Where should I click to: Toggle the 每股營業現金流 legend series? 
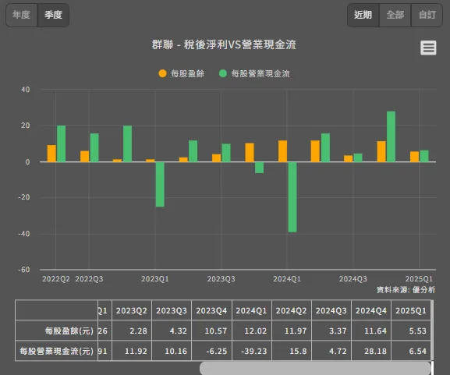point(254,74)
